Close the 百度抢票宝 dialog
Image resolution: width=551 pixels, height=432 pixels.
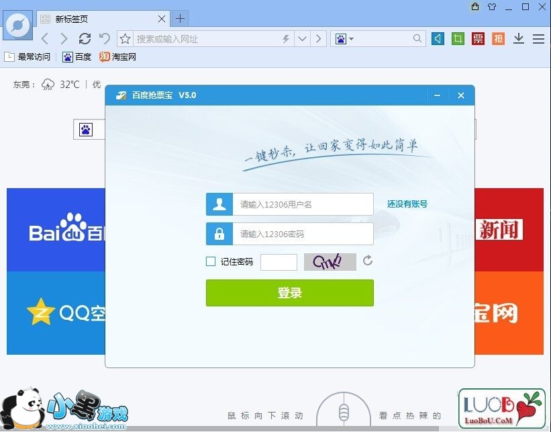click(461, 95)
